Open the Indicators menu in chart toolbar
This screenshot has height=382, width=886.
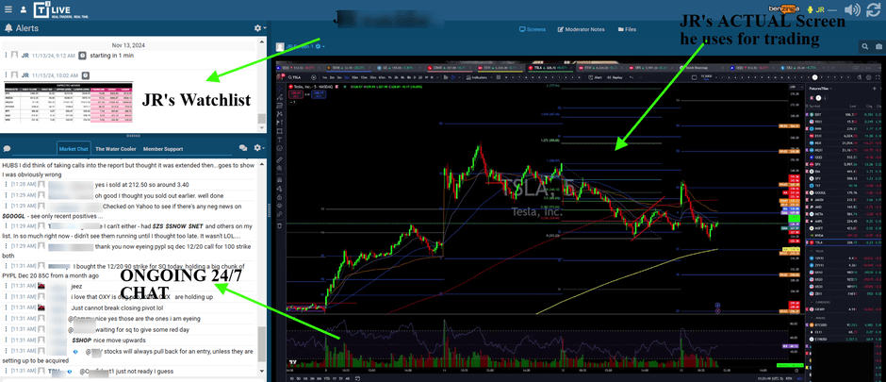point(478,77)
